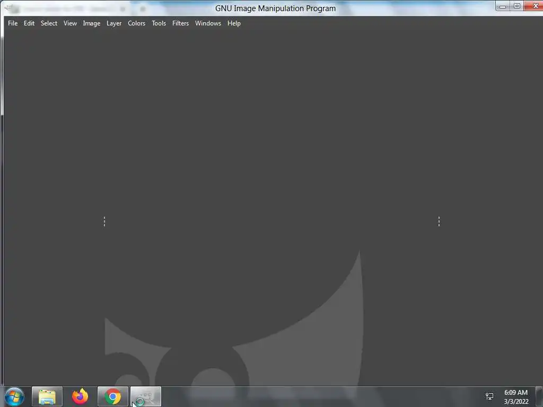Click the left dock pane handle

click(x=104, y=222)
